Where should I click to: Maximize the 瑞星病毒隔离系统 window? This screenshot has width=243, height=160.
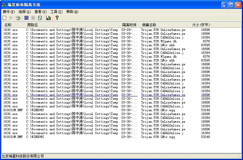(231, 5)
